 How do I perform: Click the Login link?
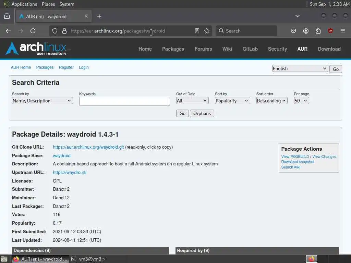tap(84, 67)
